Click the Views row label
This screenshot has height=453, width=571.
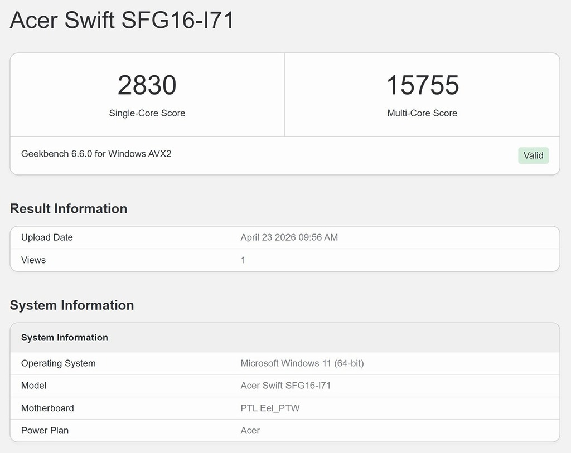pyautogui.click(x=33, y=260)
